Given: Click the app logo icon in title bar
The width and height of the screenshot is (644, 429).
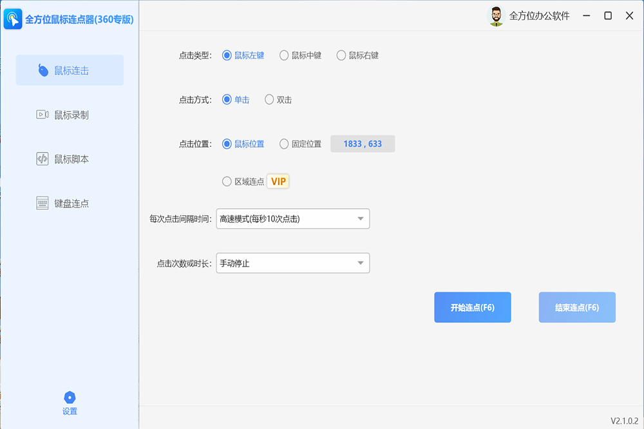Looking at the screenshot, I should click(13, 19).
